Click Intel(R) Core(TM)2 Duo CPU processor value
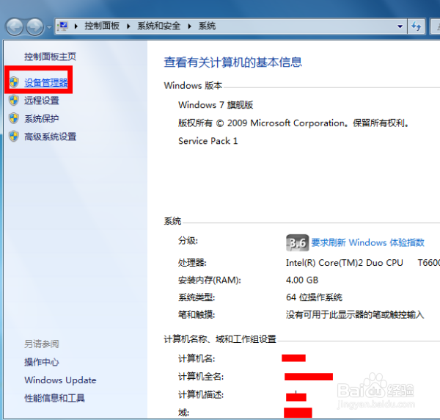The image size is (440, 420). pyautogui.click(x=345, y=263)
